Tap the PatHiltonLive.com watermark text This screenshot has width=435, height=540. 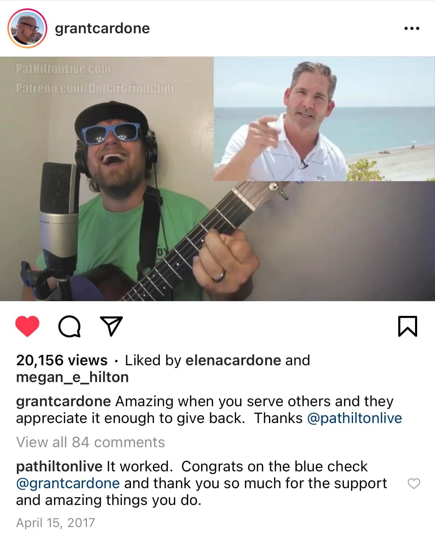click(63, 69)
